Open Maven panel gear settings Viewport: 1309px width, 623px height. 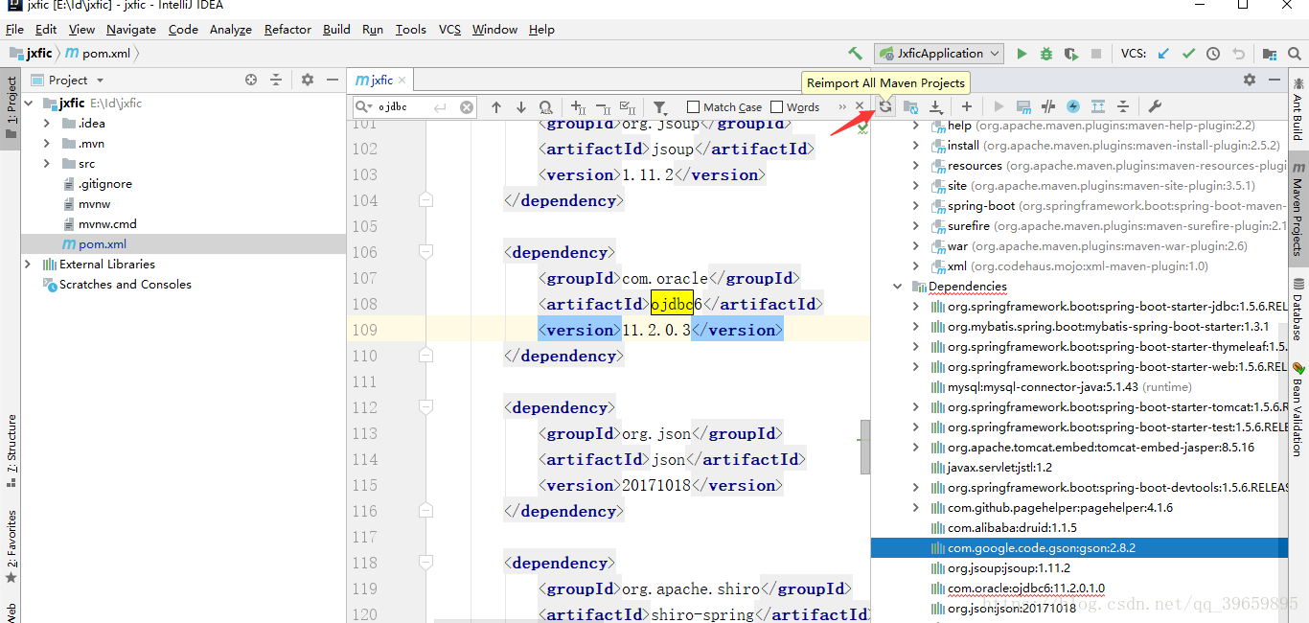[1250, 80]
